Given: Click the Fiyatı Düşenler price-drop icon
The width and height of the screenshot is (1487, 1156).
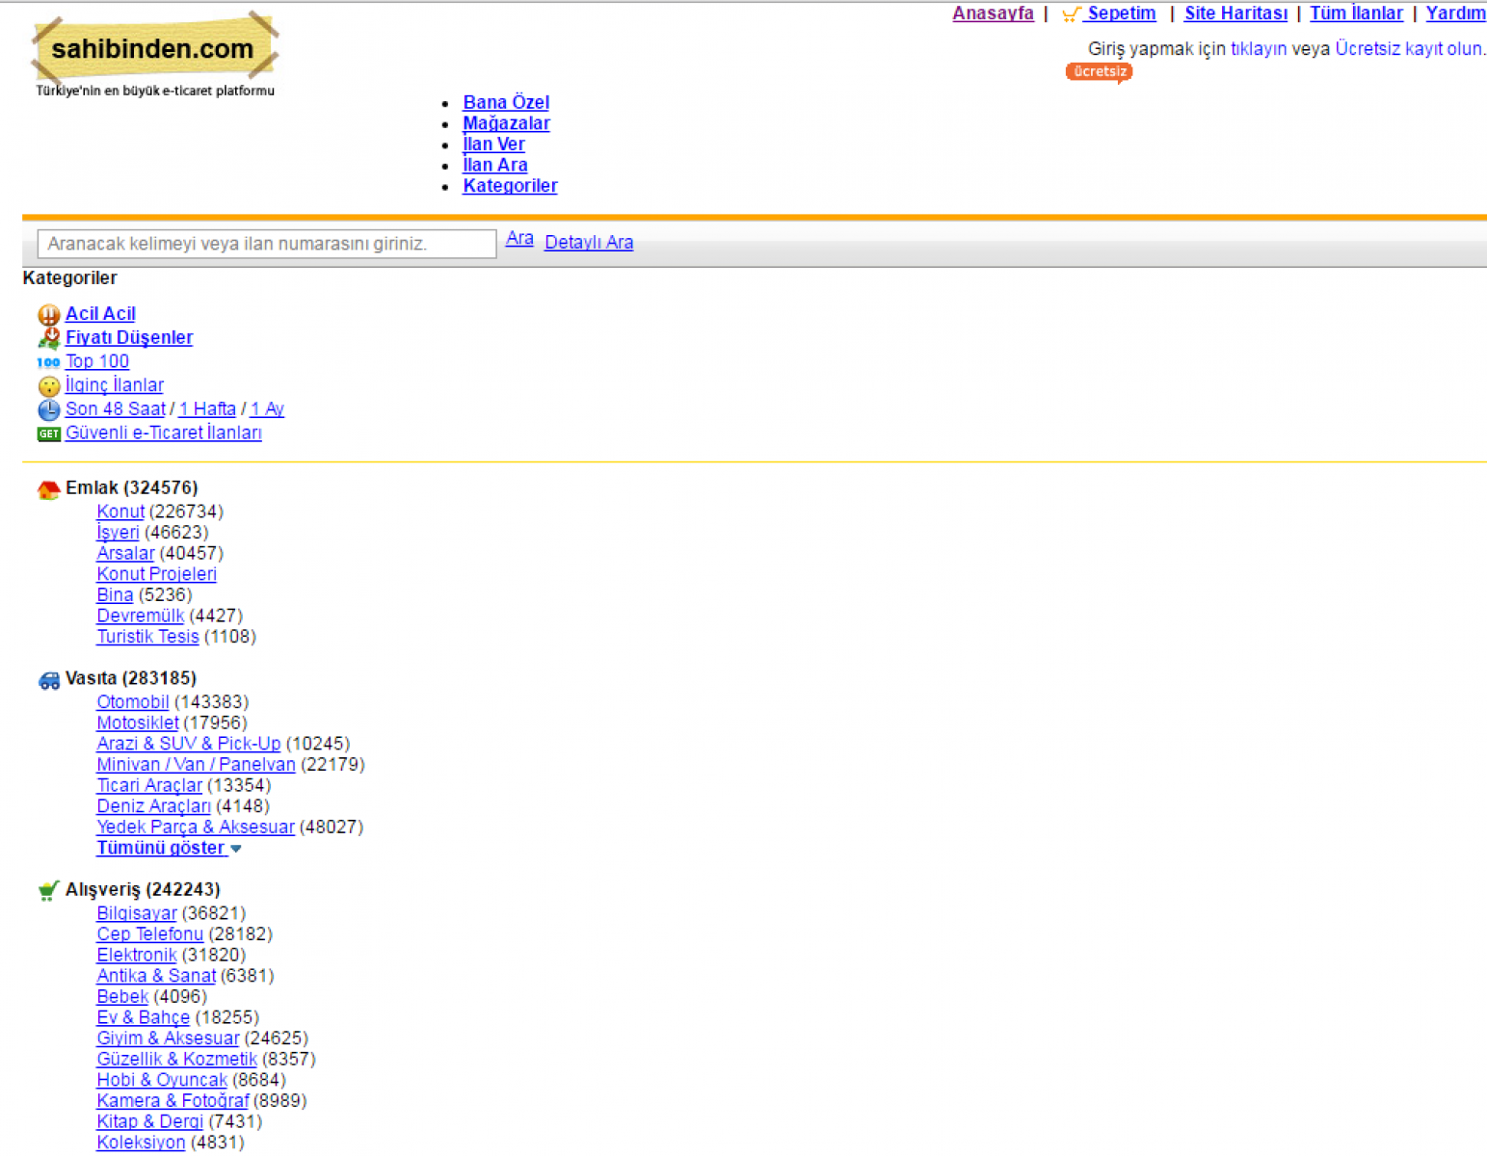Looking at the screenshot, I should tap(48, 338).
